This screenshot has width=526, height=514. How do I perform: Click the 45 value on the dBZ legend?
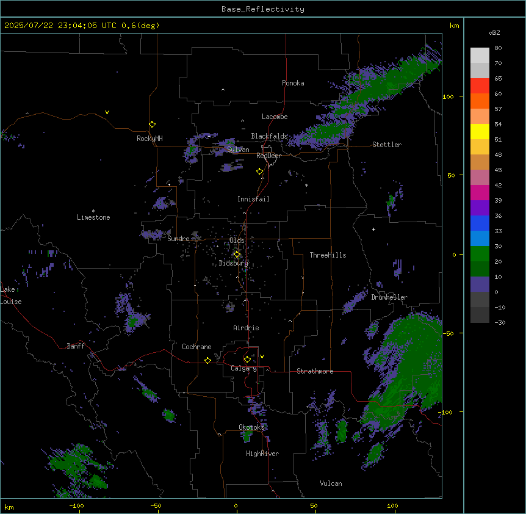[498, 170]
